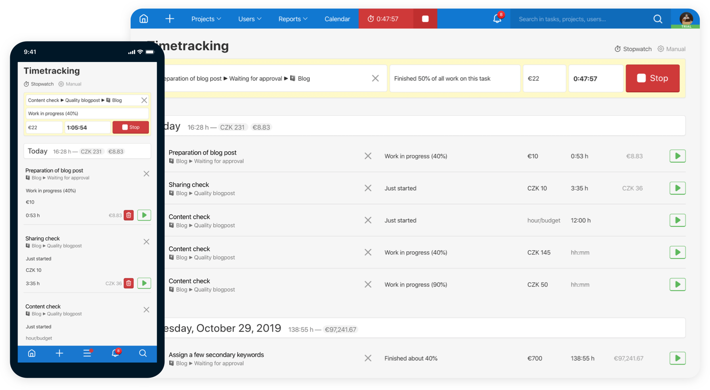Click into the search tasks, projects, users field
Screen dimensions: 710x390
[x=581, y=19]
